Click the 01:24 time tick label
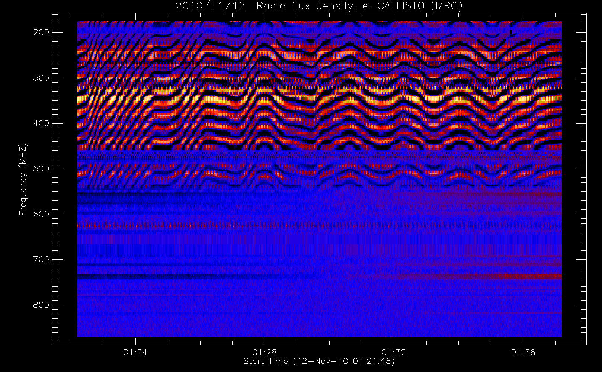The height and width of the screenshot is (372, 602). point(135,352)
